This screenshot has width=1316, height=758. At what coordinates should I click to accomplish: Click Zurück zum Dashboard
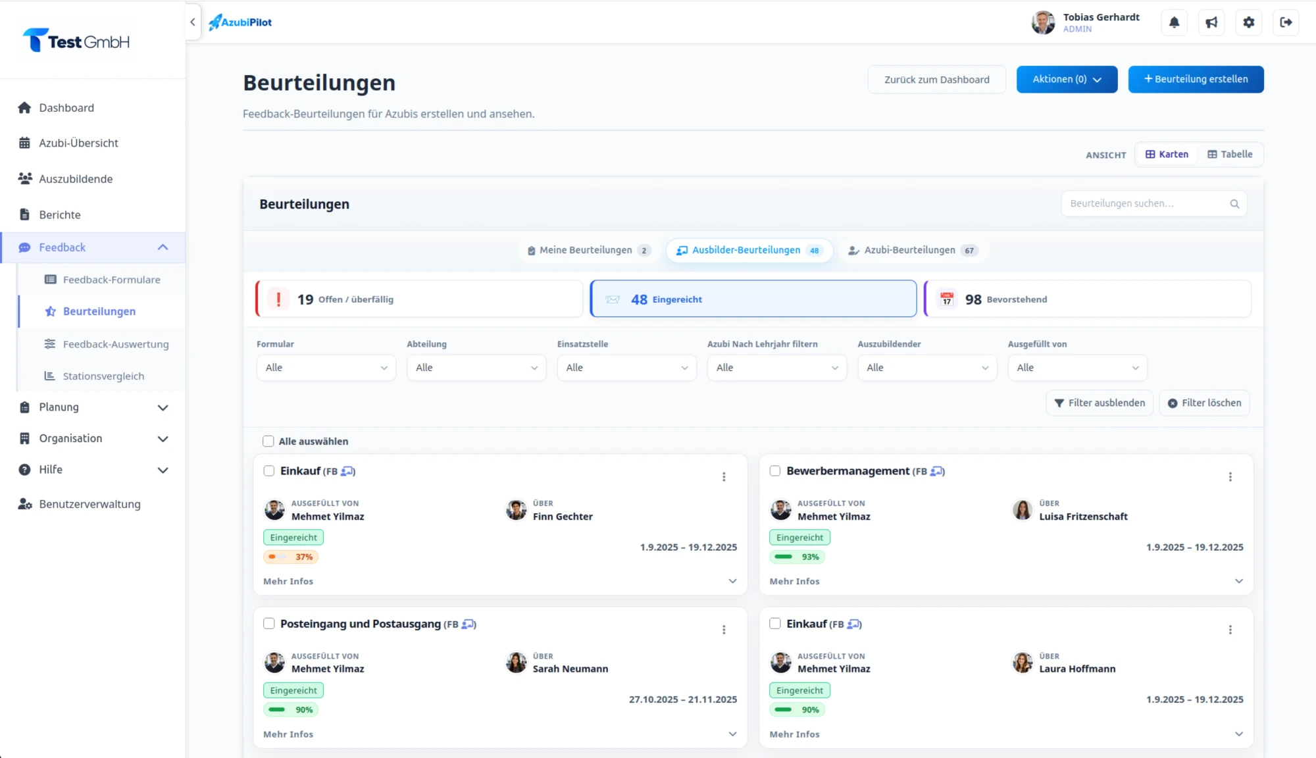click(936, 80)
